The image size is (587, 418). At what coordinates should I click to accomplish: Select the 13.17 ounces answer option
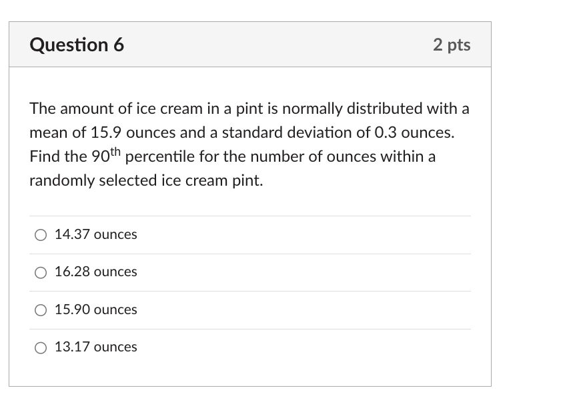[95, 347]
